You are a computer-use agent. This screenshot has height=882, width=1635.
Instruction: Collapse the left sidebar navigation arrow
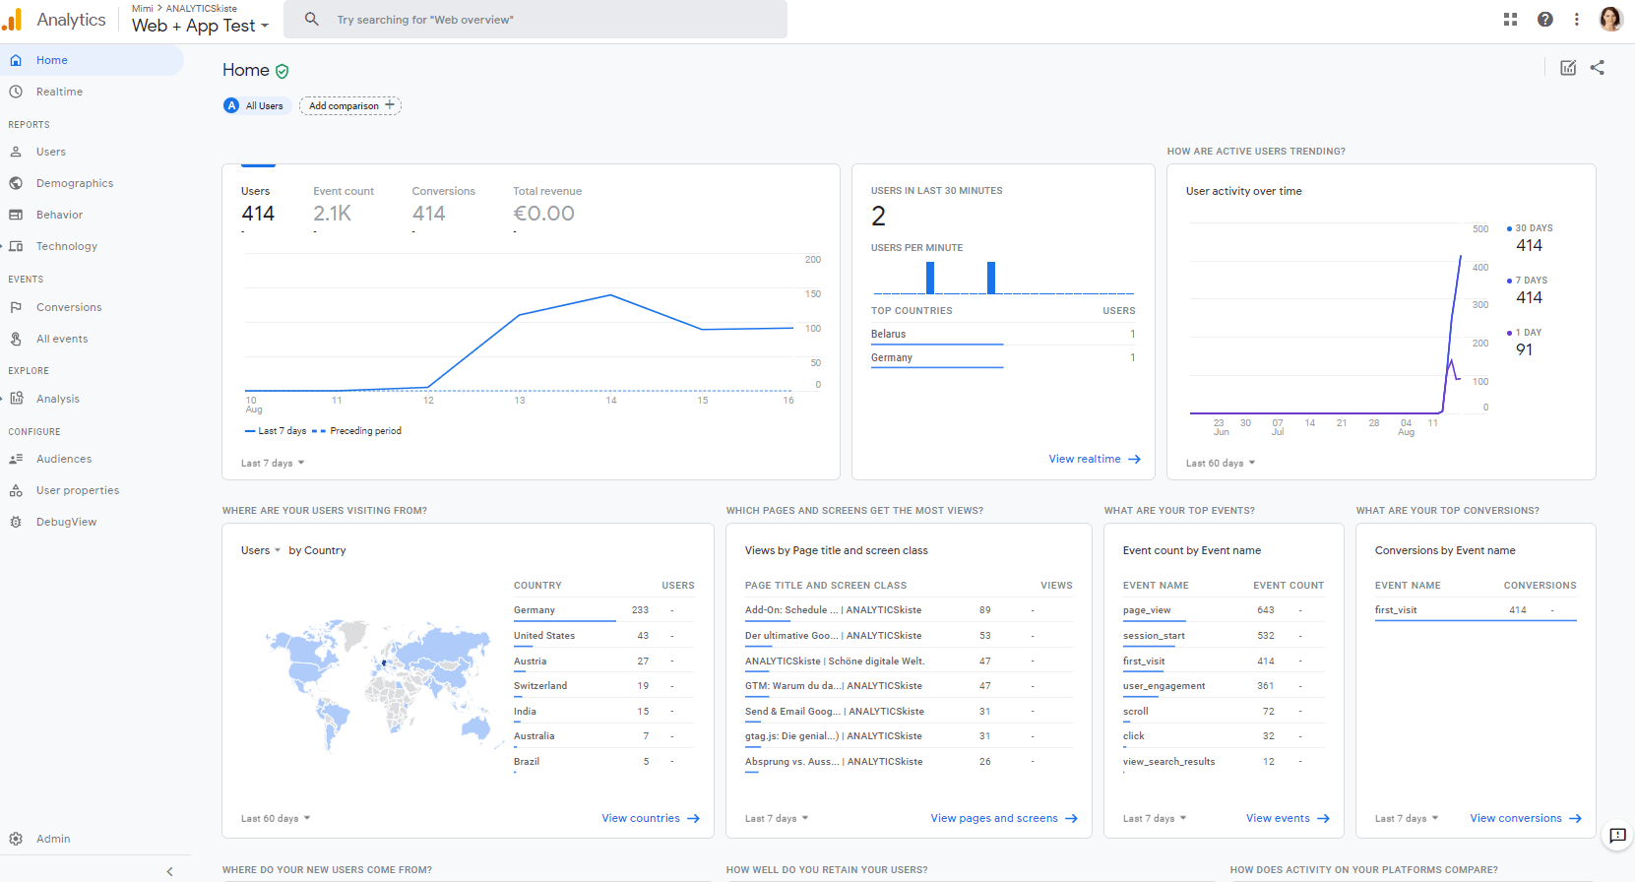point(169,871)
